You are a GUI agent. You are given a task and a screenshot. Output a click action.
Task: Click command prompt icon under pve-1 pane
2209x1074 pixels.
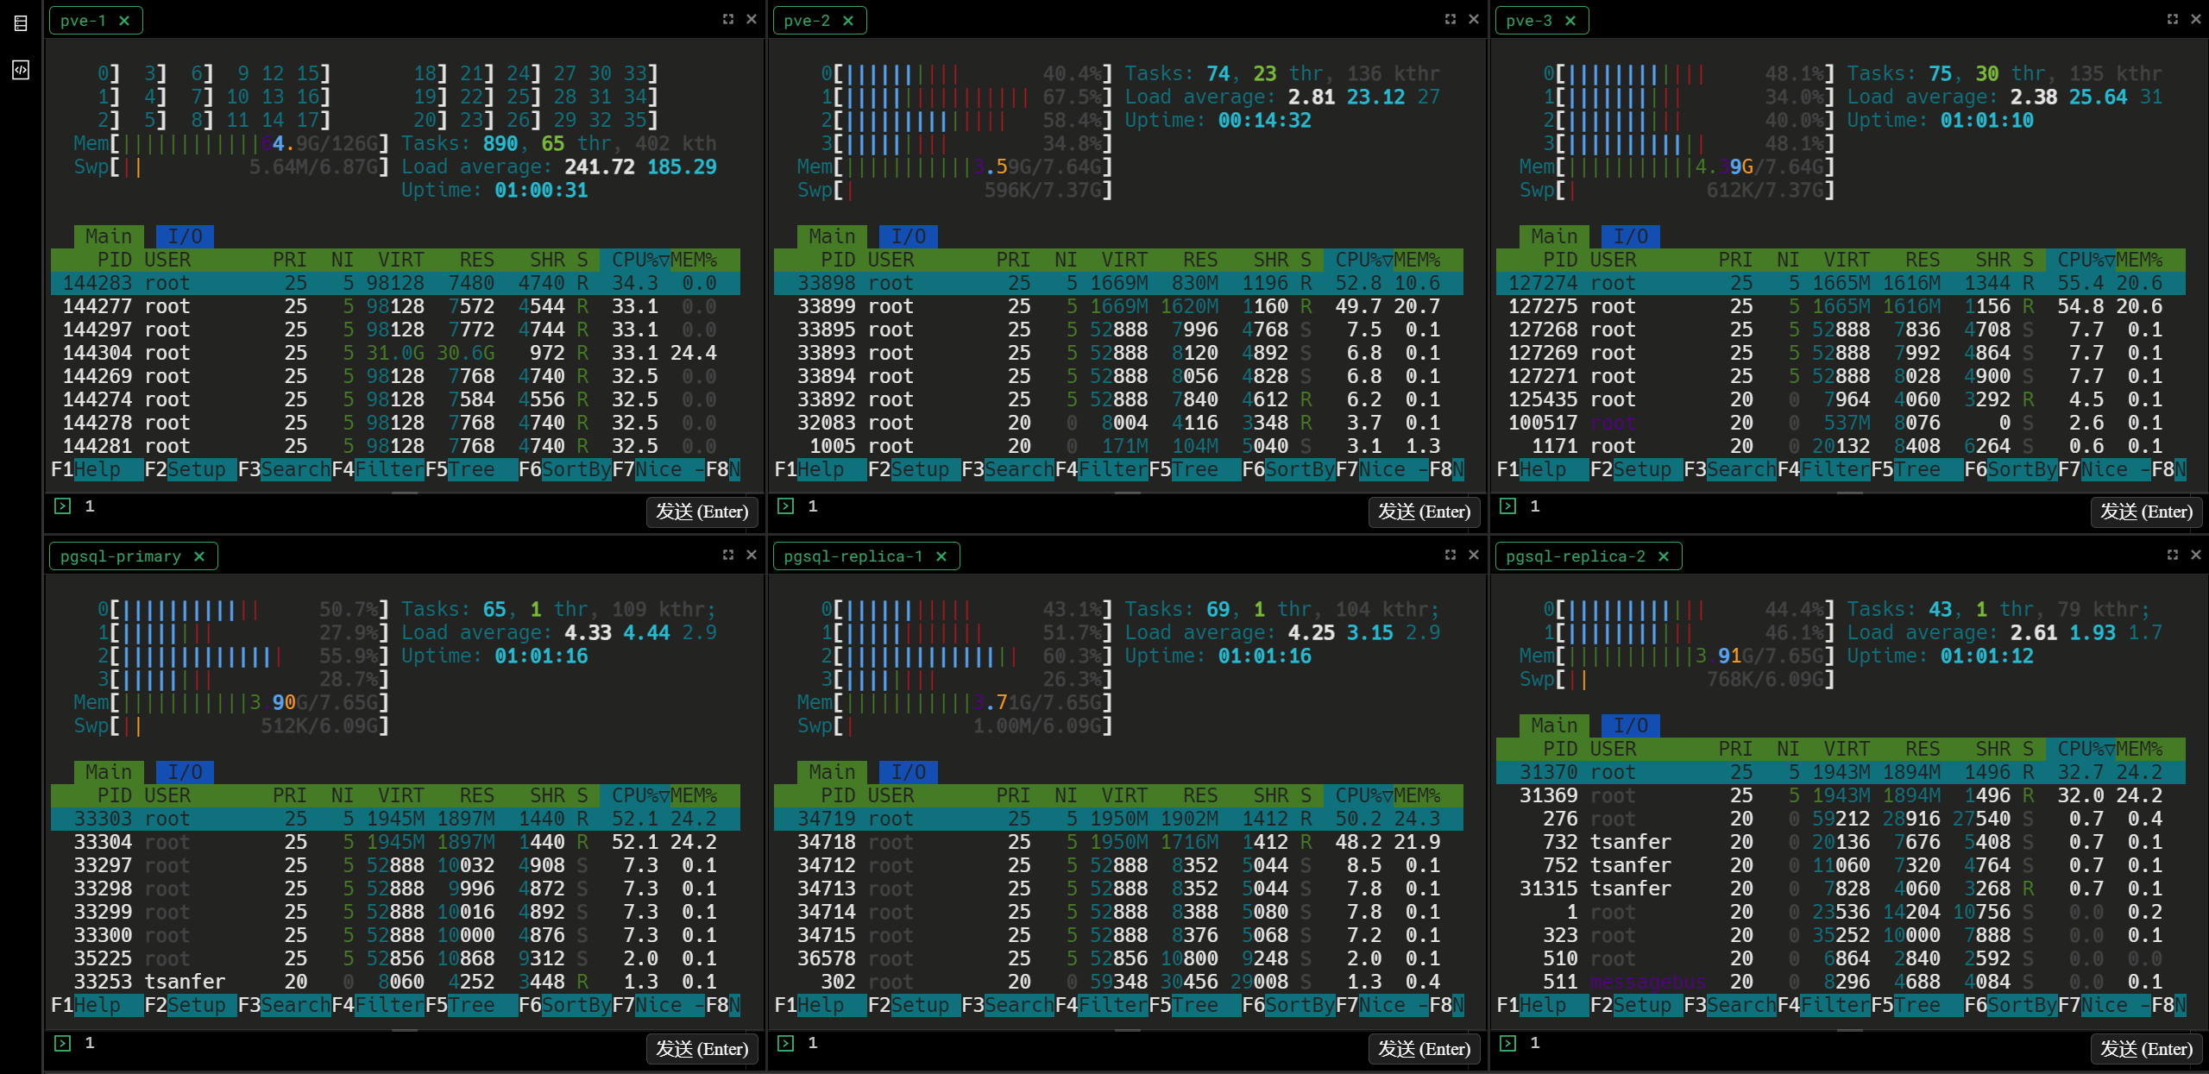[63, 506]
